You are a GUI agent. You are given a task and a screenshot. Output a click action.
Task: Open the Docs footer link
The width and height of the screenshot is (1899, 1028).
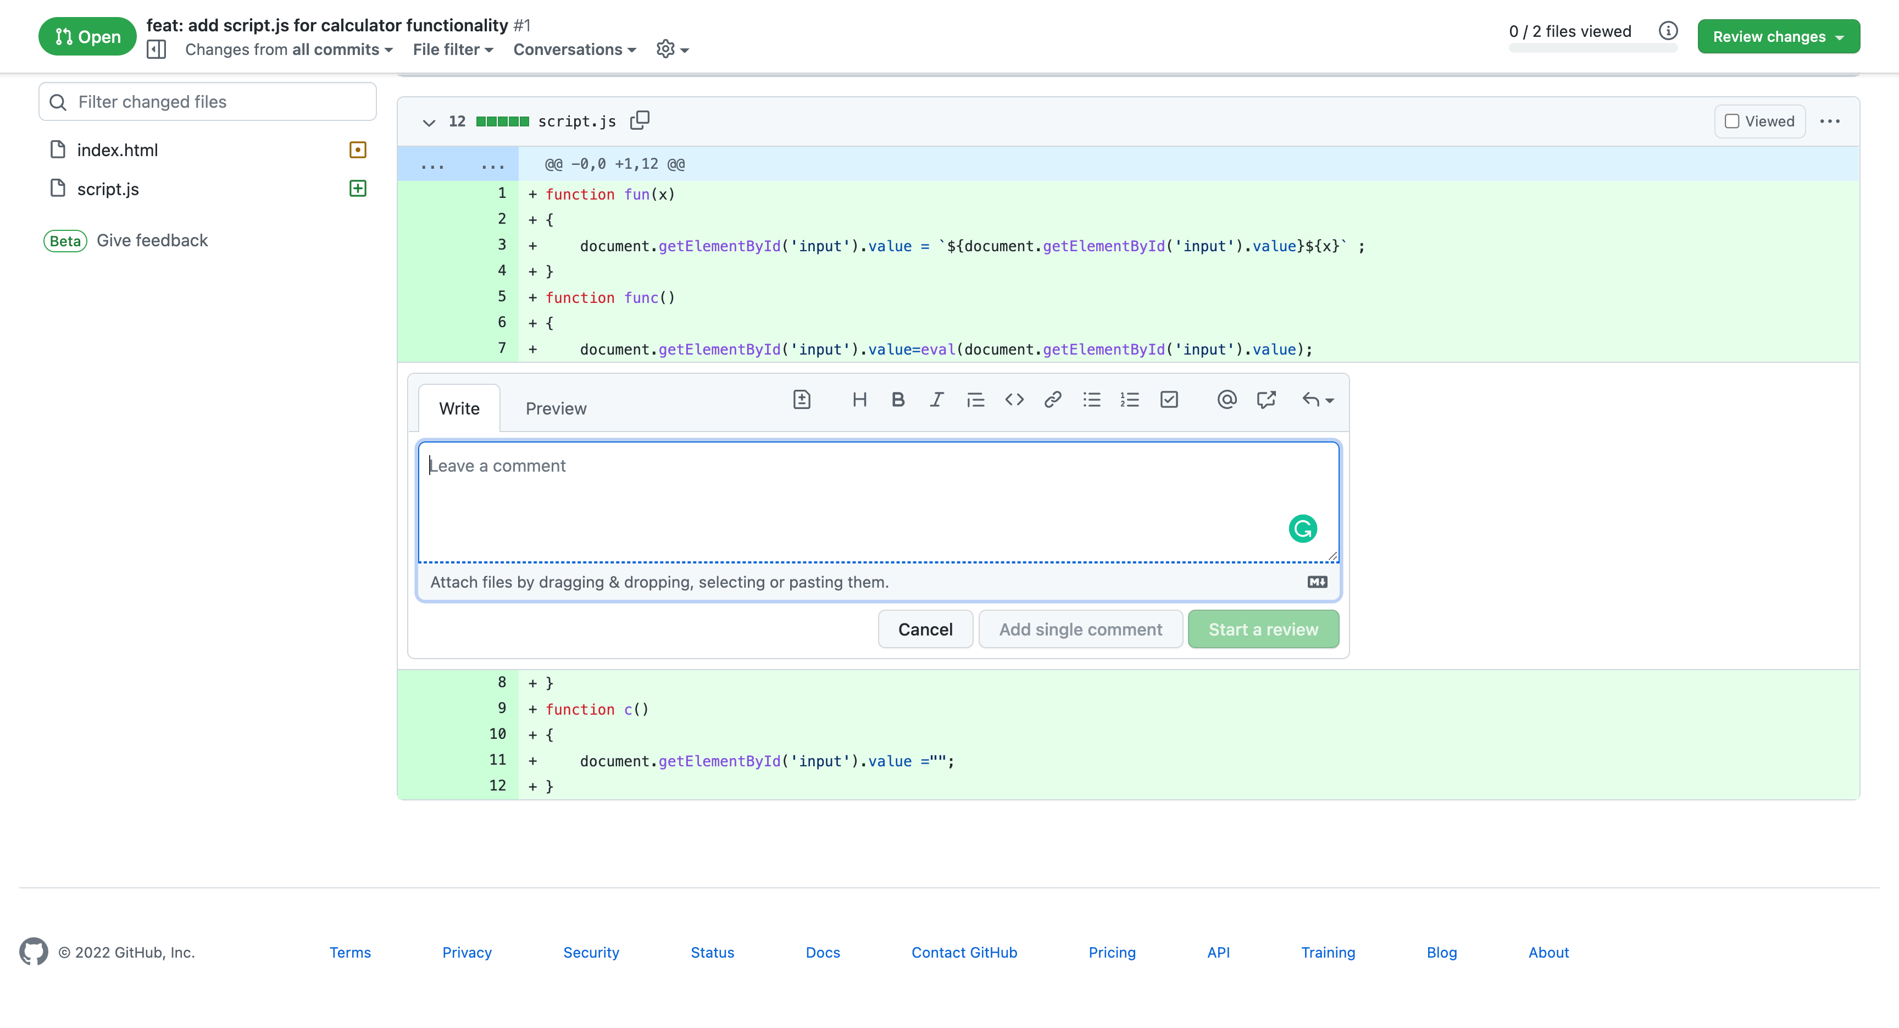coord(823,952)
